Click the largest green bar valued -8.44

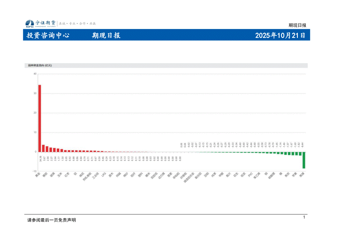pyautogui.click(x=304, y=160)
